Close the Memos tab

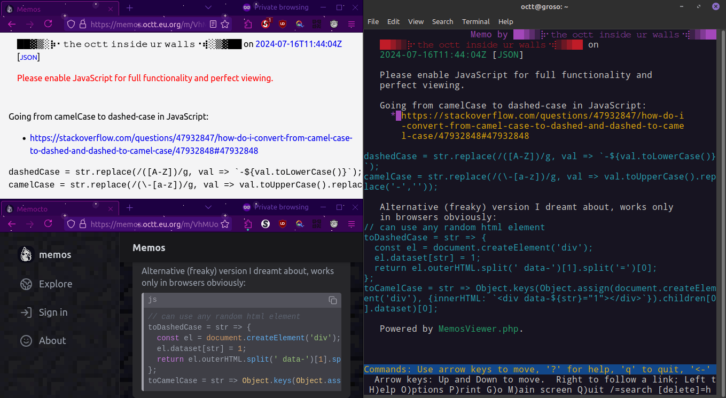point(111,9)
